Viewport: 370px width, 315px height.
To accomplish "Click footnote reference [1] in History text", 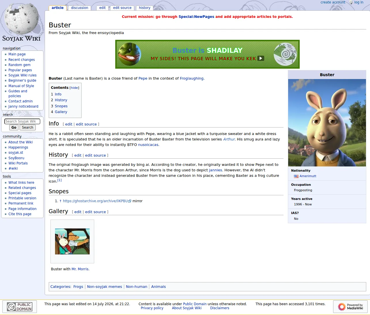I will [59, 180].
